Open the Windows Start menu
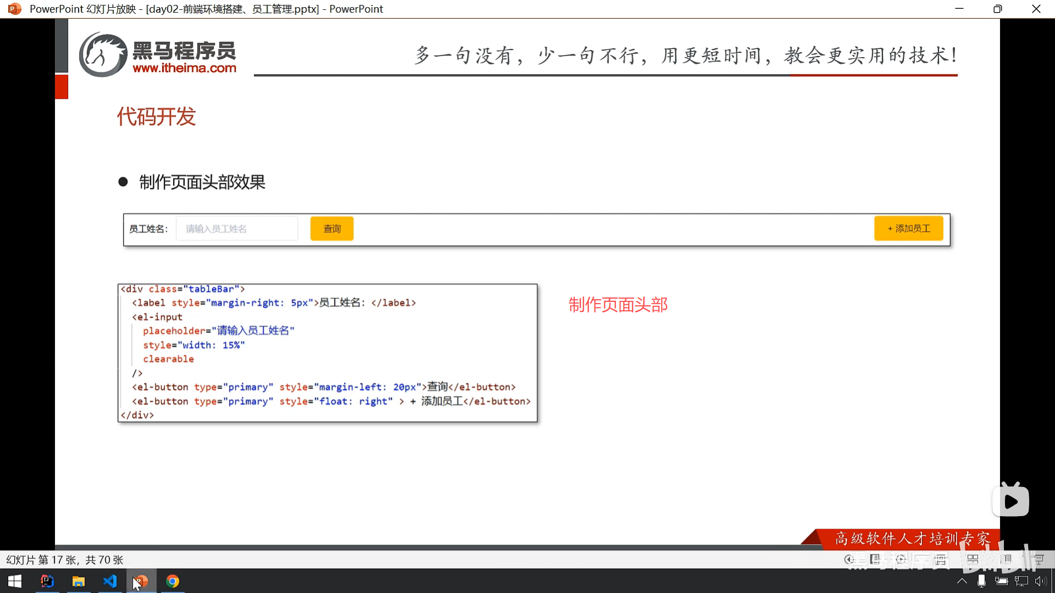Viewport: 1055px width, 593px height. [x=15, y=581]
